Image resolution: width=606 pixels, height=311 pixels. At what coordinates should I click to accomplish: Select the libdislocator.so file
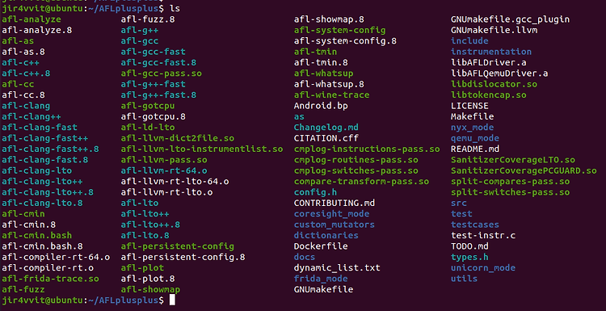494,84
